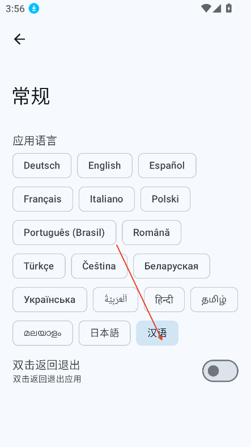Screen dimensions: 251x447
Task: Switch app language to Türkçe
Action: (39, 266)
